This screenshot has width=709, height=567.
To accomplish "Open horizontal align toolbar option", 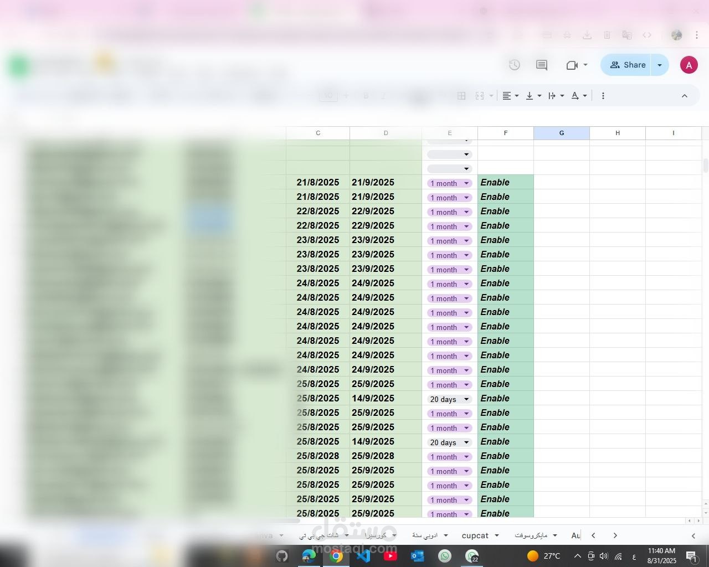I will [x=510, y=96].
